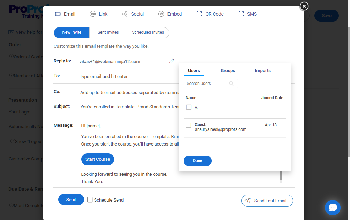Screen dimensions: 350x220
Task: Click the Save button behind dialog
Action: click(x=327, y=16)
